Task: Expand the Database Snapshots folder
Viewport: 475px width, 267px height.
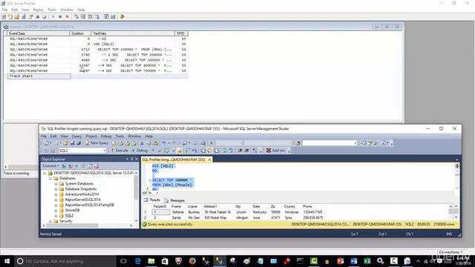Action: 56,189
